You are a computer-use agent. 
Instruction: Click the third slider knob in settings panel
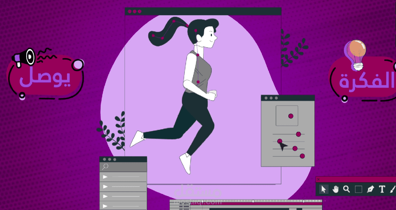(295, 148)
